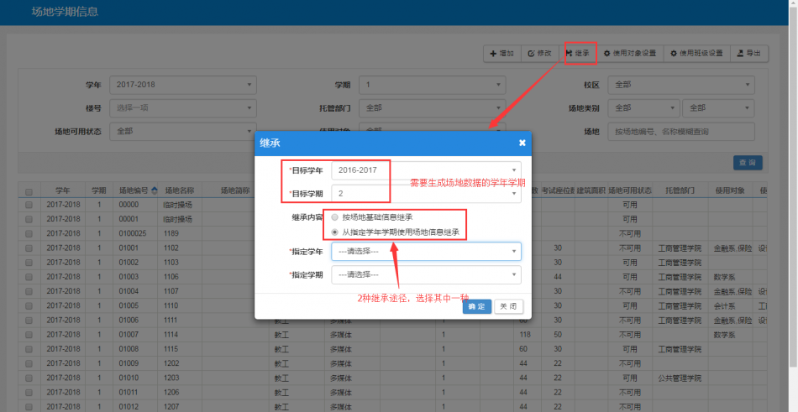Click the 增加 (add) plus icon button
The width and height of the screenshot is (798, 412).
(x=502, y=53)
